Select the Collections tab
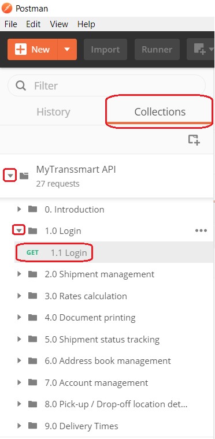This screenshot has height=439, width=215. 160,112
